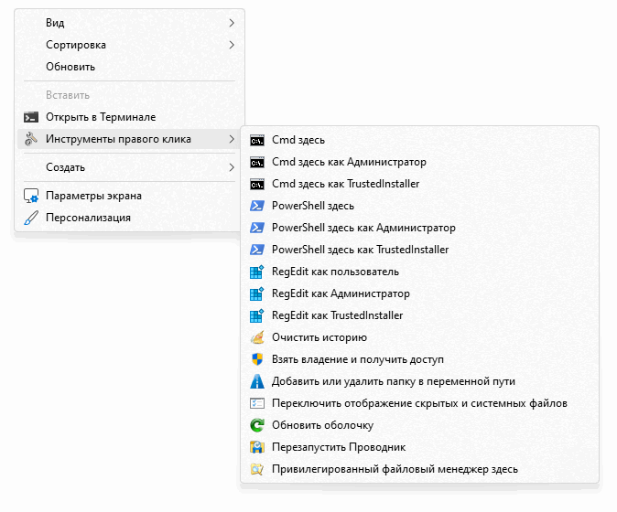The width and height of the screenshot is (617, 512).
Task: Launch PowerShell здесь
Action: (419, 206)
